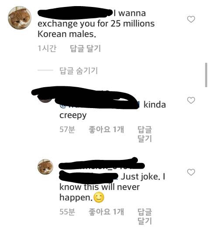Viewport: 209px width, 241px height.
Task: Click 답글 달기 under the Korean males comment
Action: pyautogui.click(x=85, y=48)
